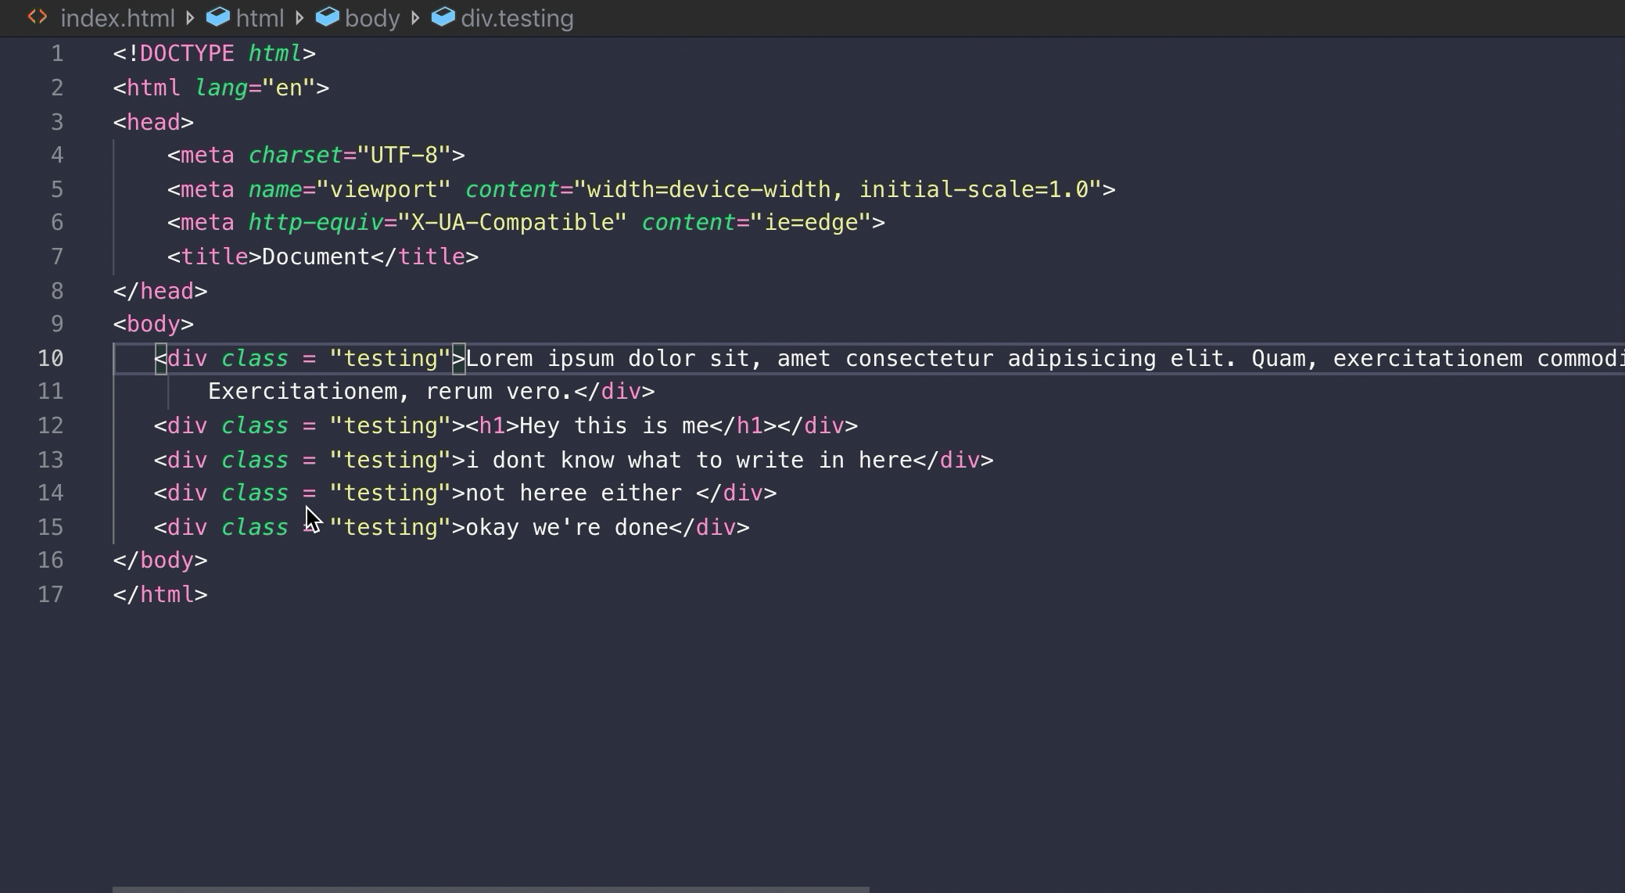The width and height of the screenshot is (1625, 893).
Task: Click the horizontal scrollbar at editor bottom
Action: tap(490, 889)
